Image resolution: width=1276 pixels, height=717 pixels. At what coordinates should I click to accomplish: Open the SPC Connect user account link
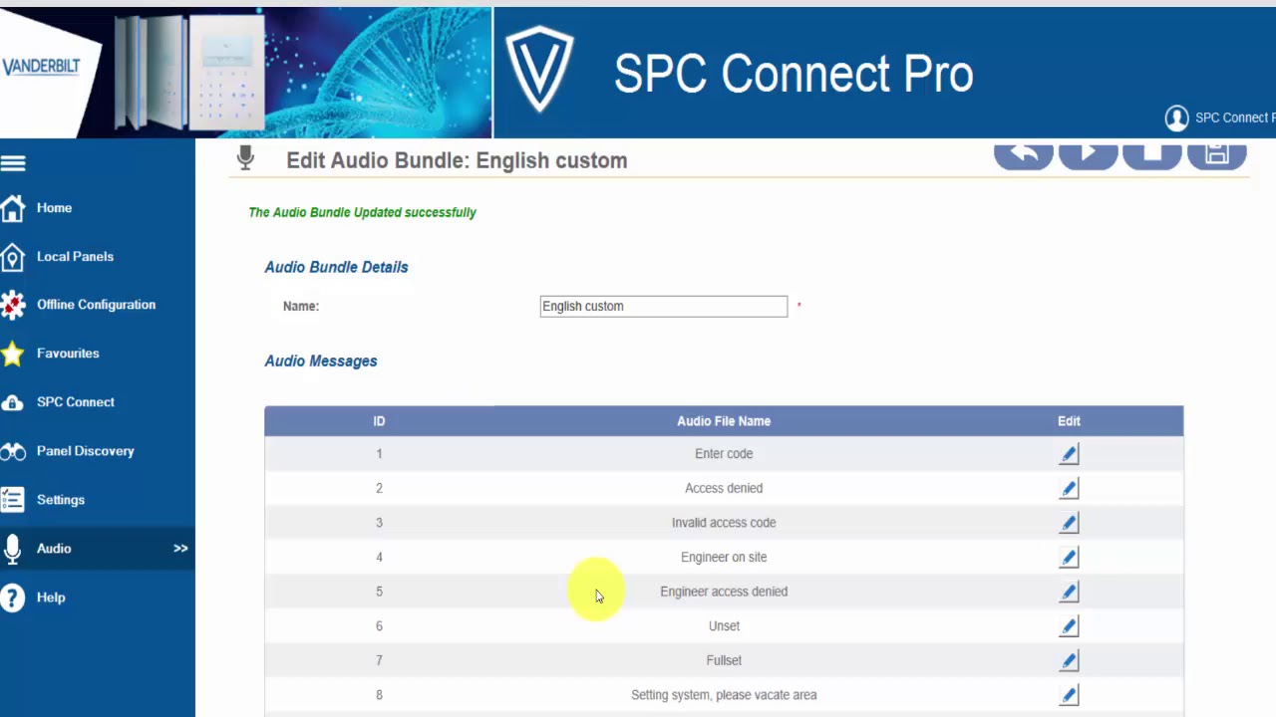coord(1235,119)
